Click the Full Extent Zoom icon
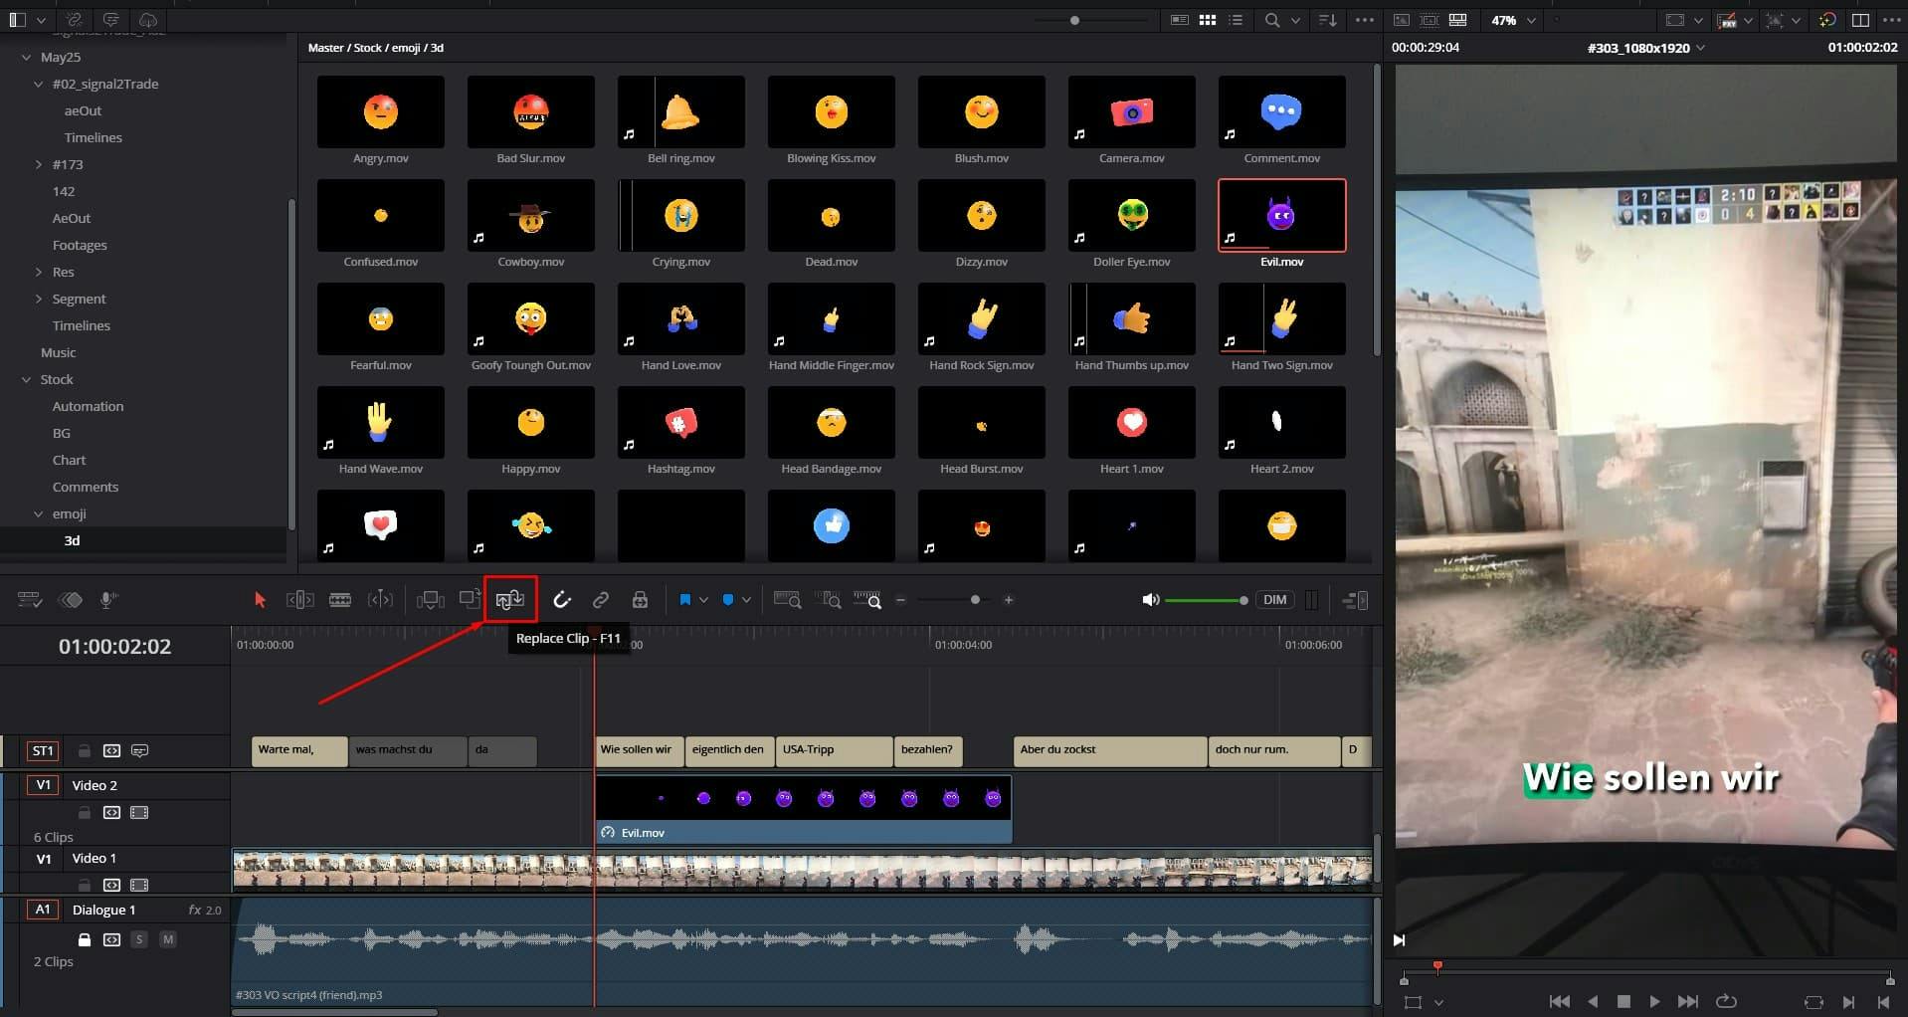This screenshot has height=1017, width=1908. point(788,600)
